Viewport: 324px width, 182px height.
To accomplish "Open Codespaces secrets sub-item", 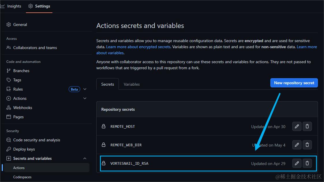I will (22, 177).
